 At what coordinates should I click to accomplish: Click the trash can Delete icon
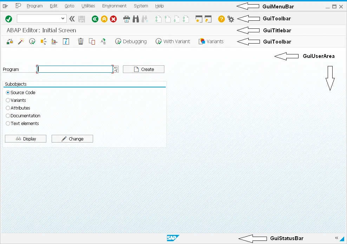click(81, 41)
